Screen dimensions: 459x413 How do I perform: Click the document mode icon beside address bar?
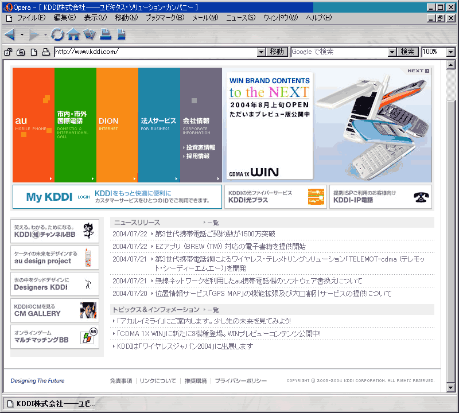pos(34,52)
